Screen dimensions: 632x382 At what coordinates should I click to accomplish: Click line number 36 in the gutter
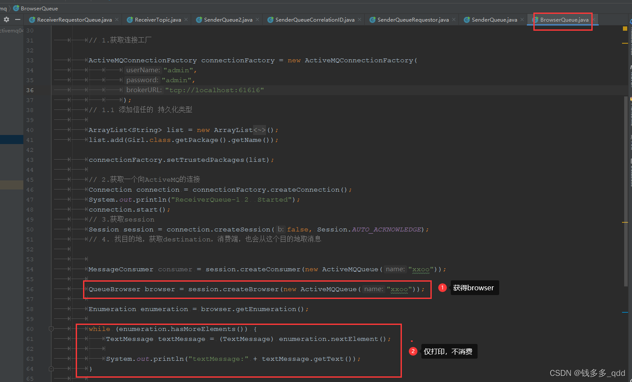click(x=30, y=90)
